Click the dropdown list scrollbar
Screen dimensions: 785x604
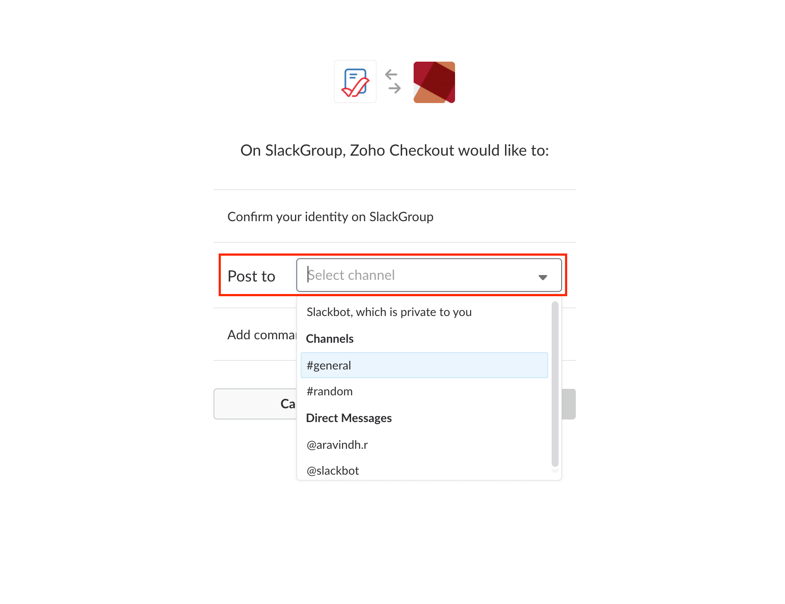(x=555, y=384)
